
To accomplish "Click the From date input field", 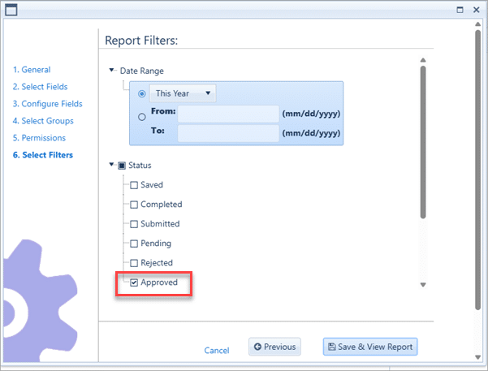I will point(228,114).
